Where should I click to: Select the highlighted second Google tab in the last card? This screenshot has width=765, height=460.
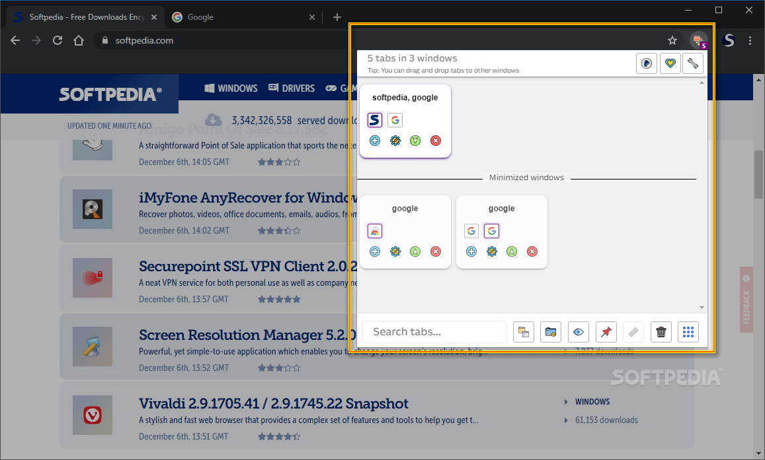tap(492, 231)
